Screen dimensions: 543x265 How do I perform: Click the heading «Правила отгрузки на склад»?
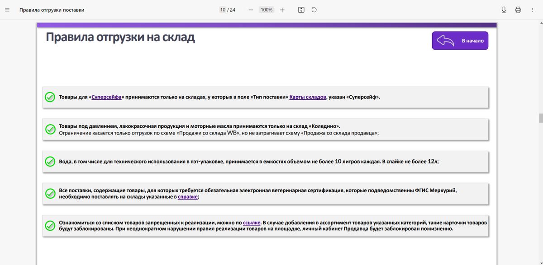point(120,37)
